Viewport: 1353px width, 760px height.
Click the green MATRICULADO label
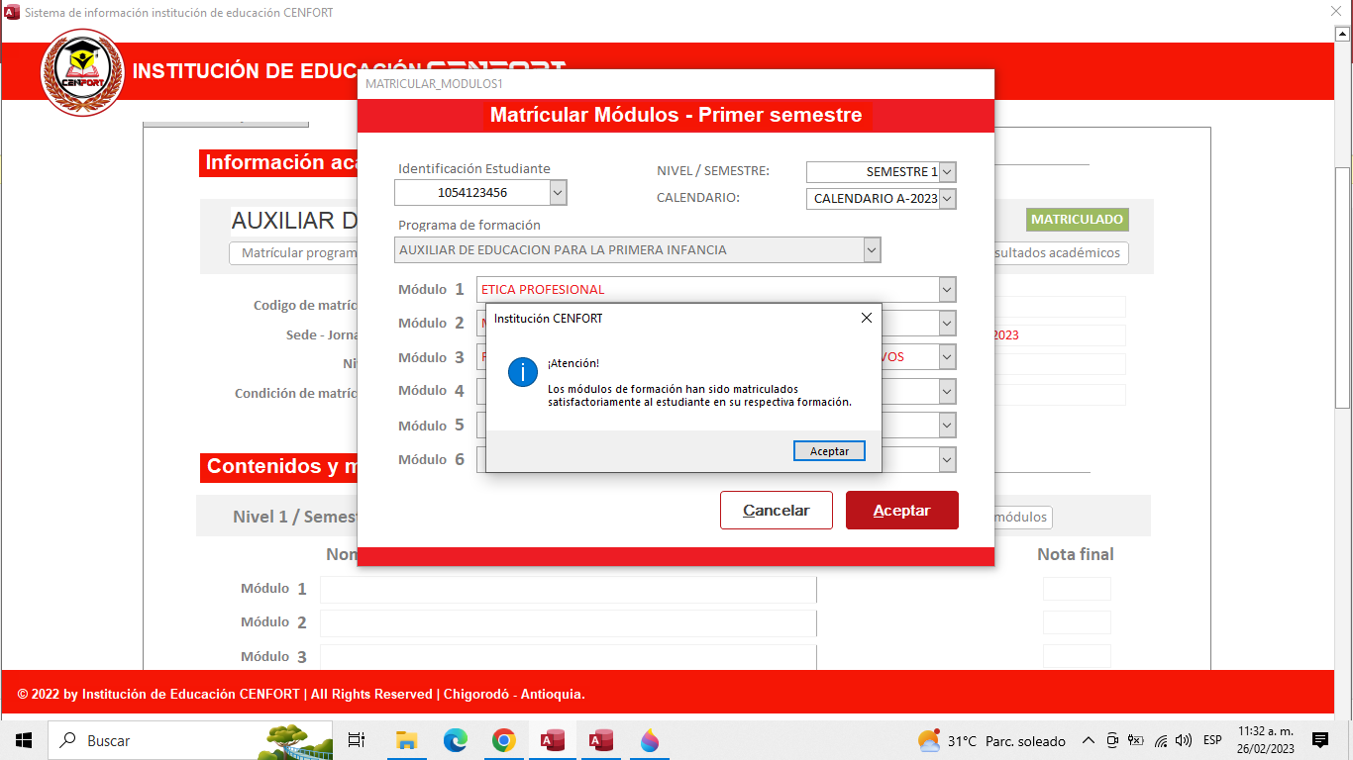pyautogui.click(x=1078, y=220)
